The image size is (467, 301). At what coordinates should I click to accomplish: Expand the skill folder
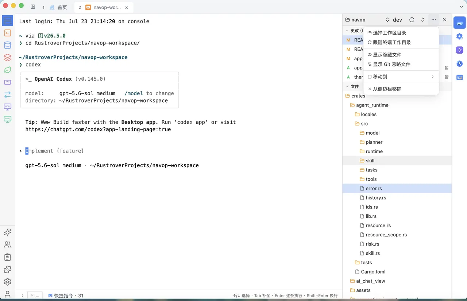point(397,161)
